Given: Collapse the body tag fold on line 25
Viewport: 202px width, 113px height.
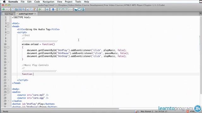Looking at the screenshot, I should pos(8,89).
